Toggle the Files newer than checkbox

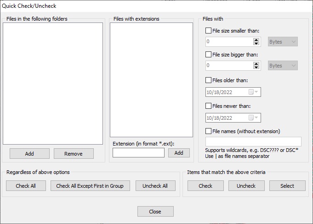209,106
